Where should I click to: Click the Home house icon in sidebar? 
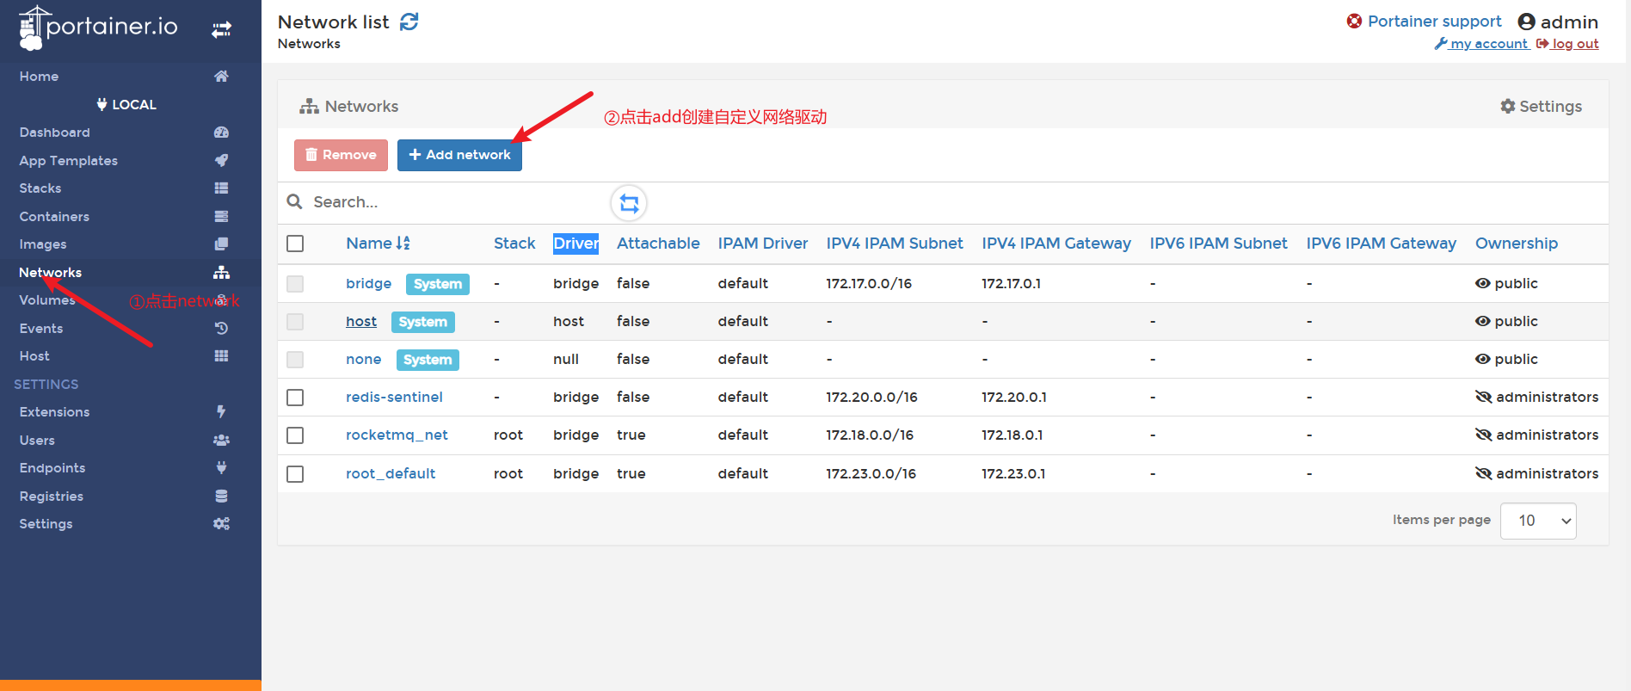(x=221, y=77)
